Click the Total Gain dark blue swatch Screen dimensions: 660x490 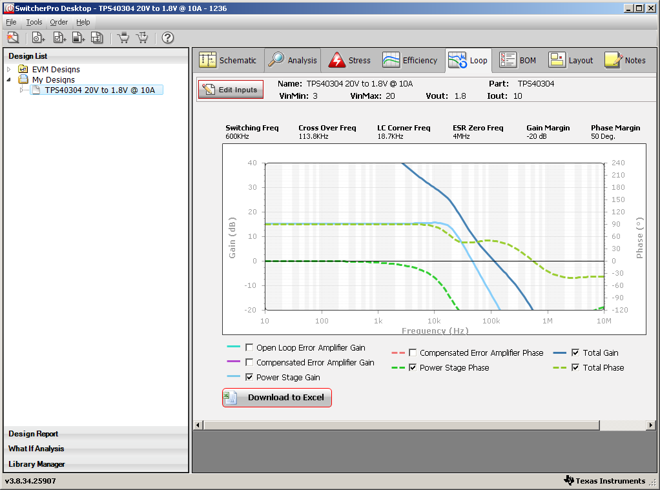coord(560,352)
